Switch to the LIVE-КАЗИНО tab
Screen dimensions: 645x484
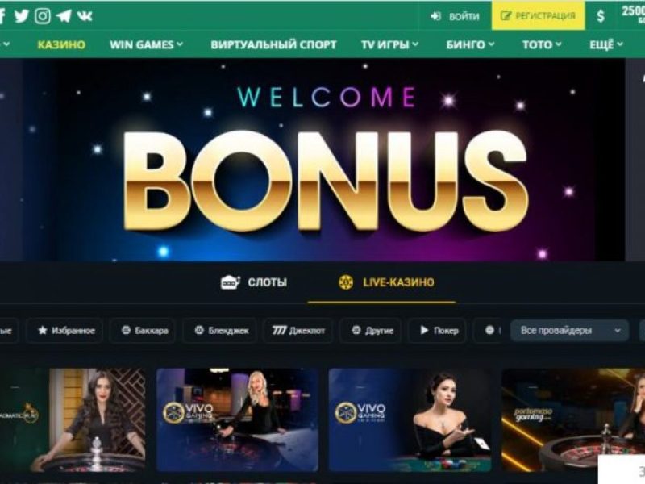click(386, 282)
